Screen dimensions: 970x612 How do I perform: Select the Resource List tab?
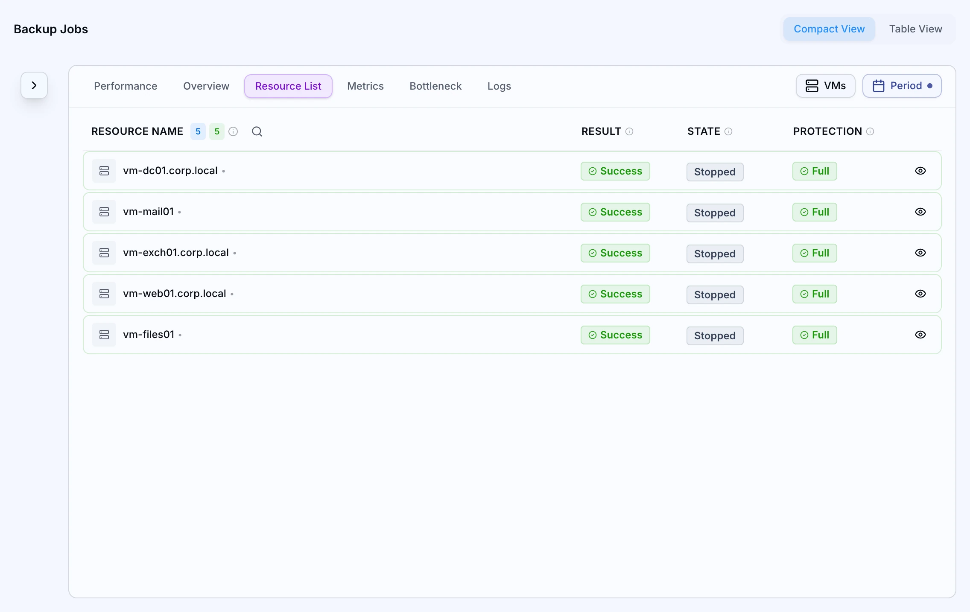pyautogui.click(x=288, y=86)
